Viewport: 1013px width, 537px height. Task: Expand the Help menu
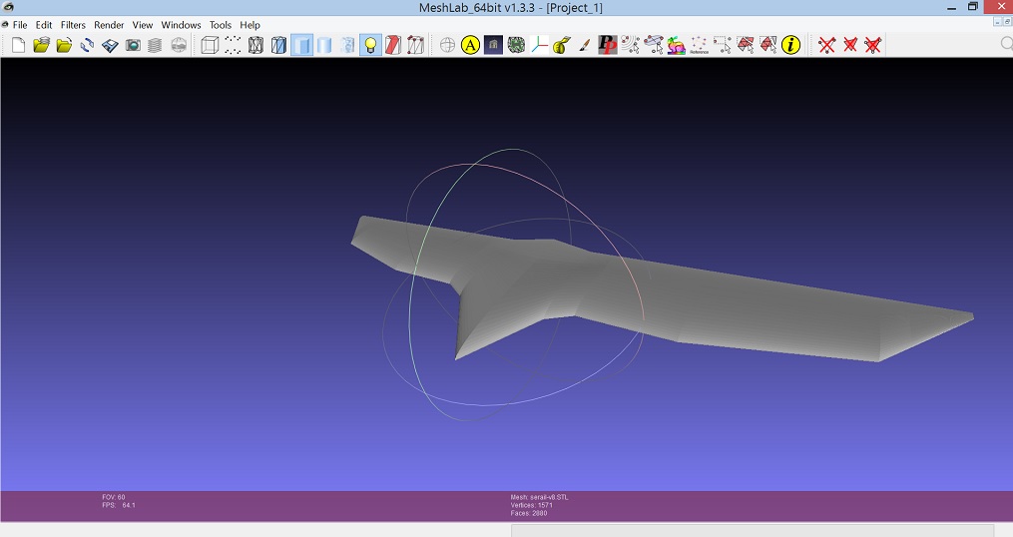250,25
